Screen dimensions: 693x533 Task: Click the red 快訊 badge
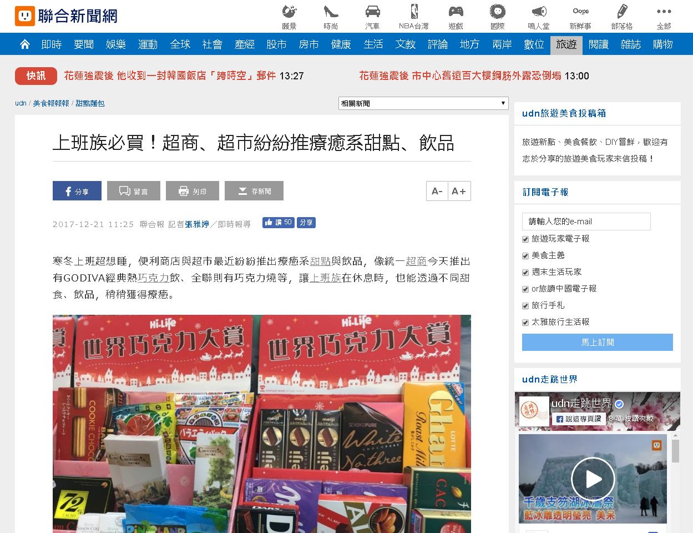coord(36,76)
